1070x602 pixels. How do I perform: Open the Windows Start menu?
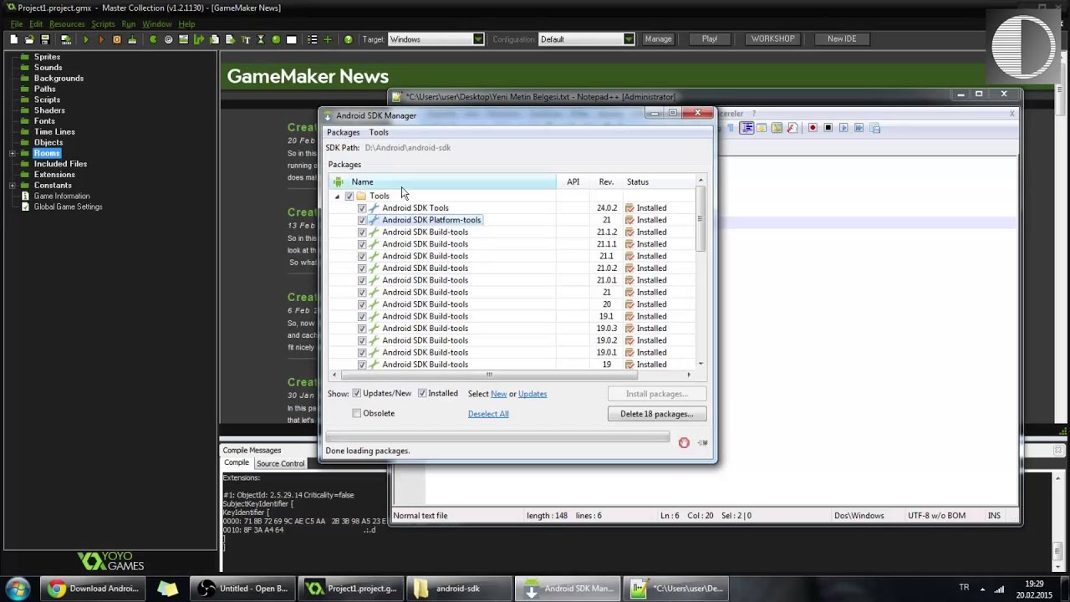pyautogui.click(x=18, y=589)
